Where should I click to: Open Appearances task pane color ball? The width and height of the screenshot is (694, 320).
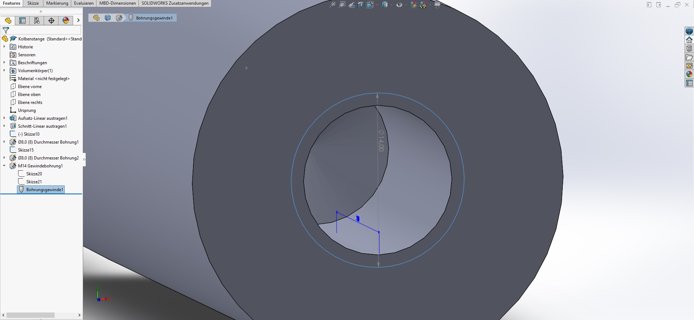tap(689, 74)
